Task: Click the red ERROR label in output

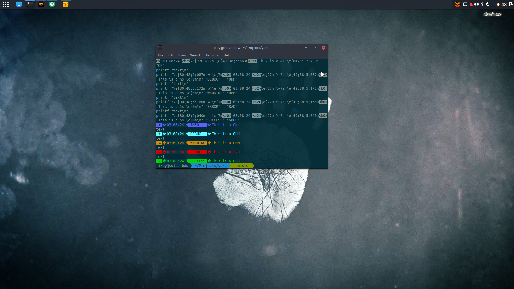Action: [x=198, y=152]
